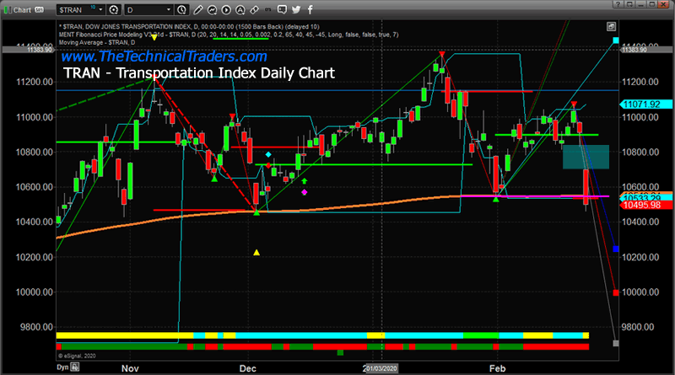
Task: Click the $TRAN symbol input field
Action: [77, 9]
